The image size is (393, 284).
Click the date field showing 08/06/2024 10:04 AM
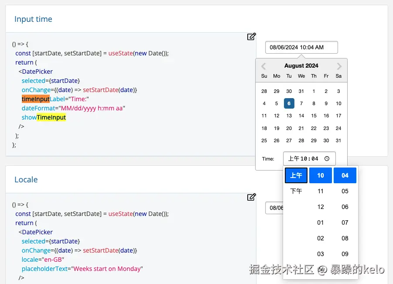click(301, 48)
